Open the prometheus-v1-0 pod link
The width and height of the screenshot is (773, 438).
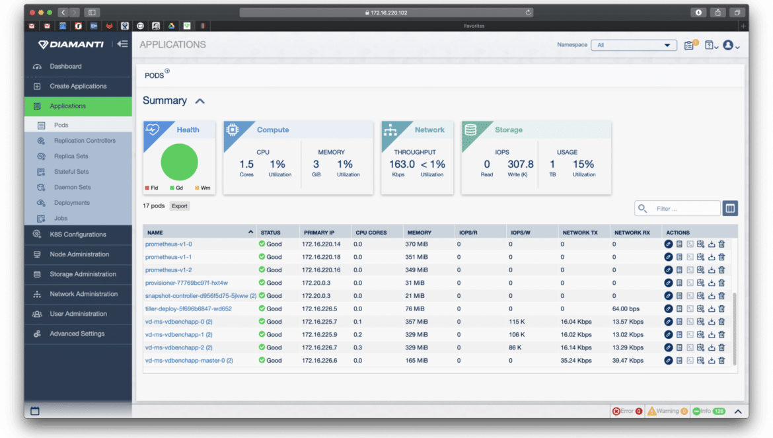coord(168,244)
